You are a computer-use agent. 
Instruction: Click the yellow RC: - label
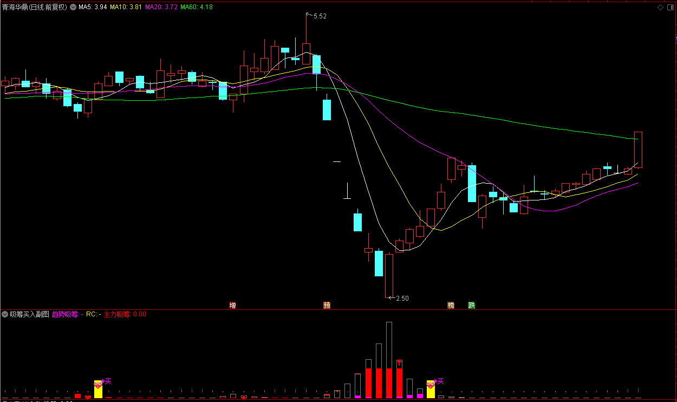tap(94, 314)
